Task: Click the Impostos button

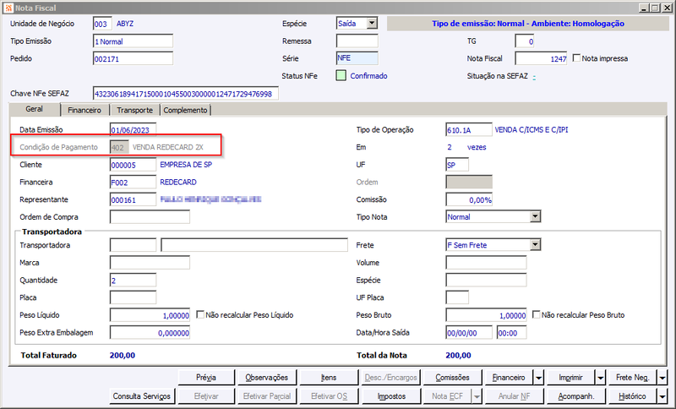Action: tap(391, 395)
